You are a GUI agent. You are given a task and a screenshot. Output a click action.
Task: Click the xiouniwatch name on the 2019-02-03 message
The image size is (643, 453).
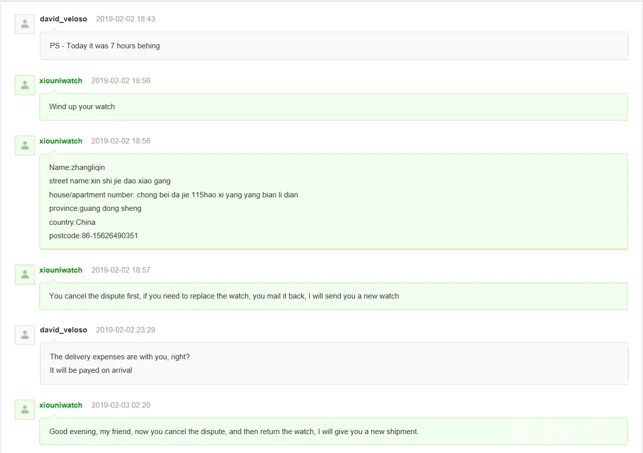click(61, 405)
